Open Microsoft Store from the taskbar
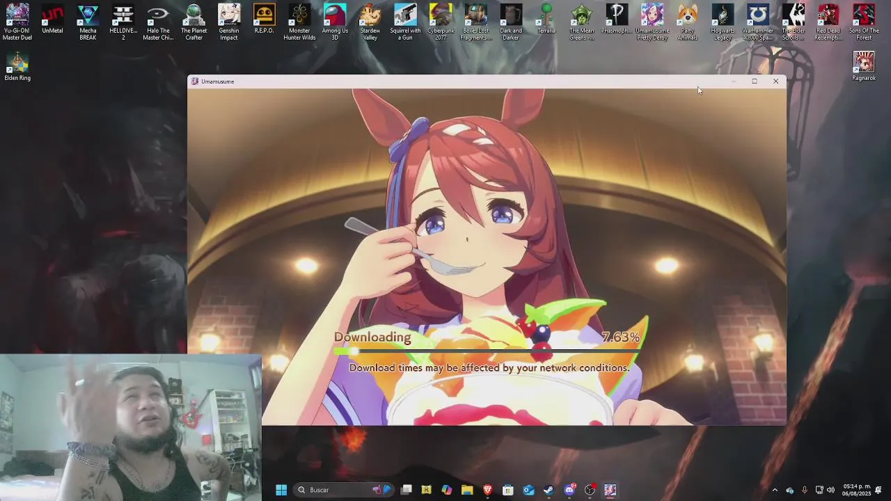Image resolution: width=891 pixels, height=501 pixels. tap(508, 490)
